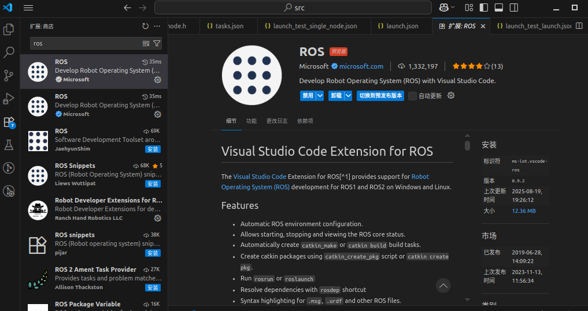Open manage gear for Robot Developer Extensions
This screenshot has height=311, width=588.
point(158,218)
